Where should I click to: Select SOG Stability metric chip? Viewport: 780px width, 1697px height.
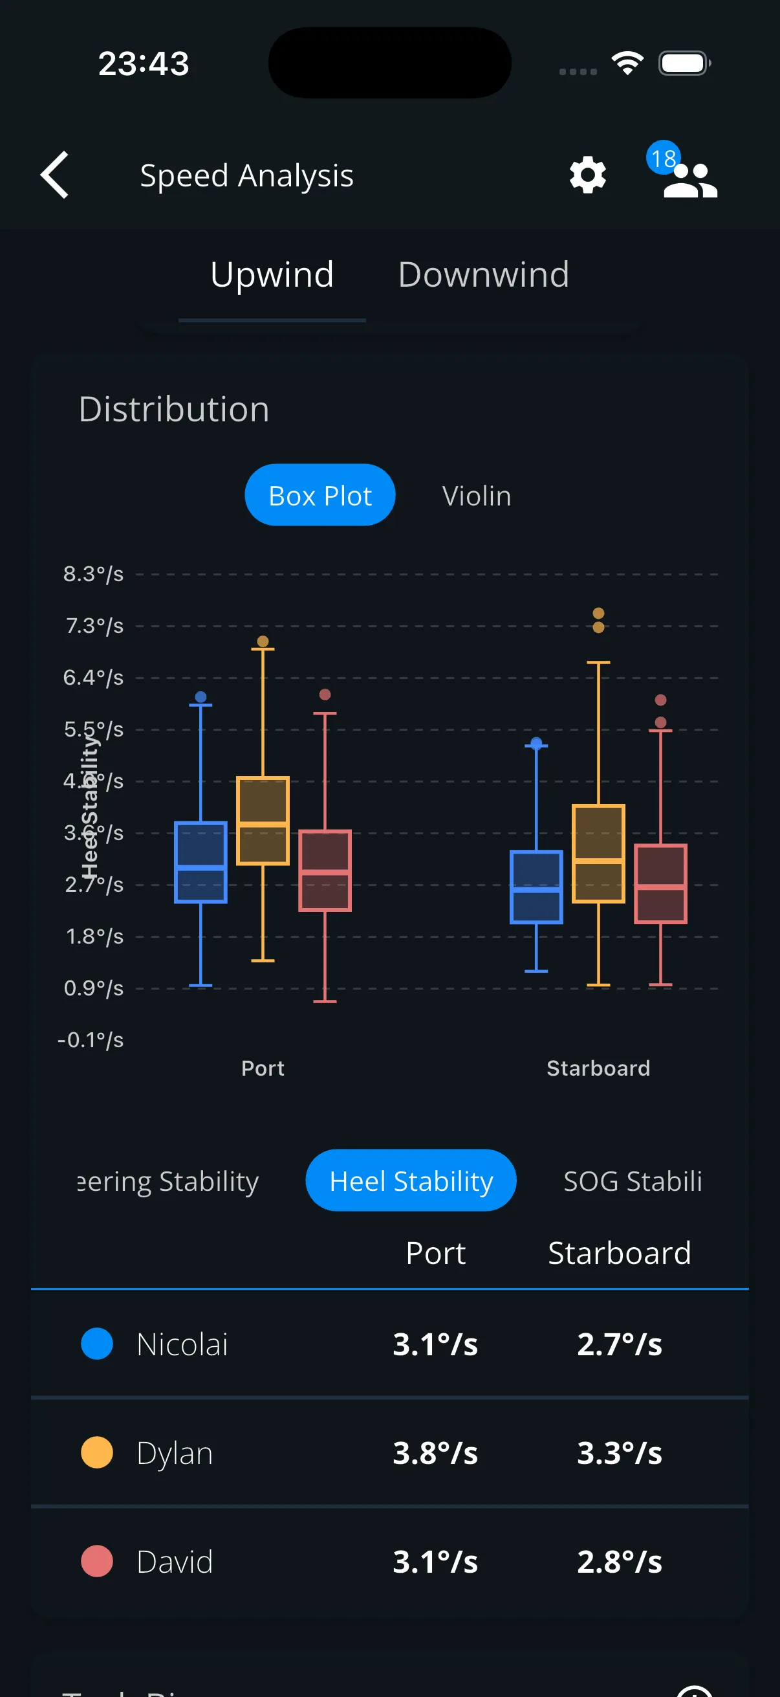633,1181
